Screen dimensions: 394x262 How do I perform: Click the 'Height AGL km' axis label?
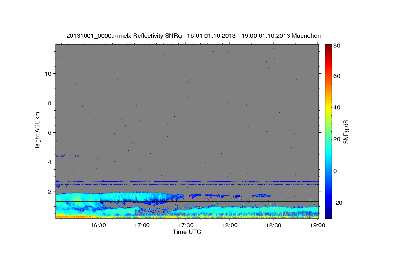pos(37,131)
